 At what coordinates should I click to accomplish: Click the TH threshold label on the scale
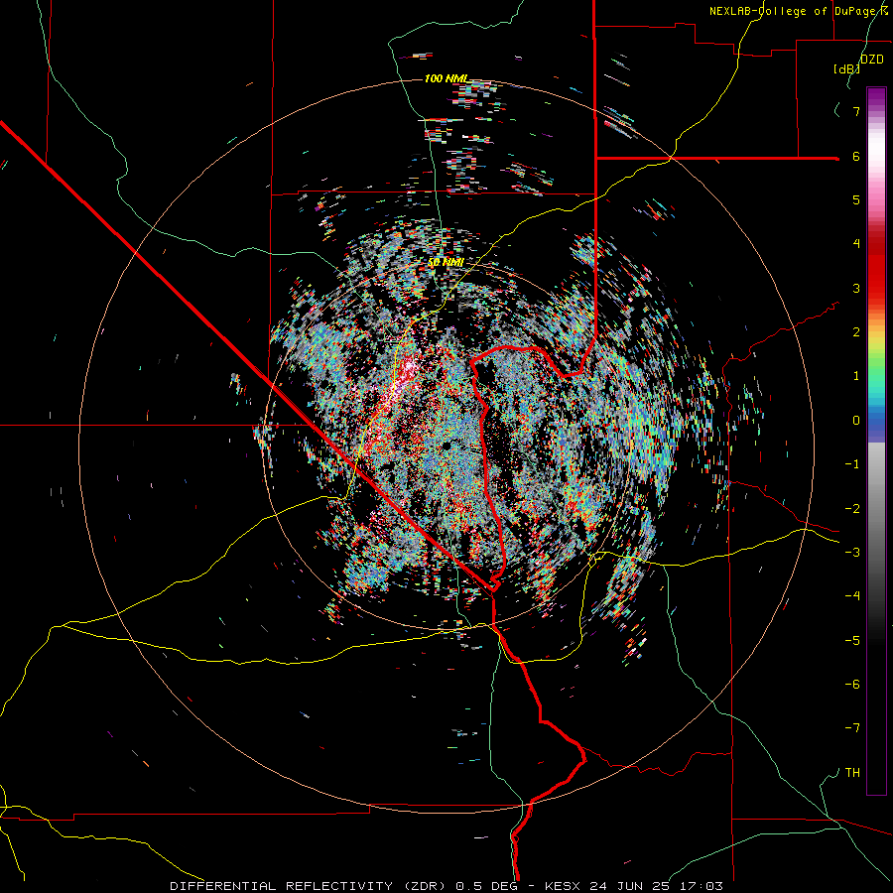[x=852, y=773]
